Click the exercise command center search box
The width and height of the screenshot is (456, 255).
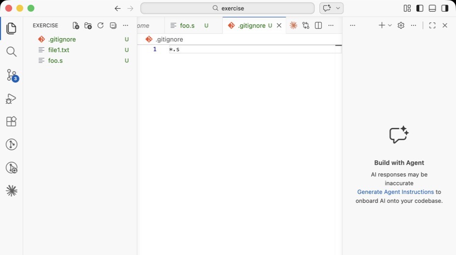coord(227,8)
